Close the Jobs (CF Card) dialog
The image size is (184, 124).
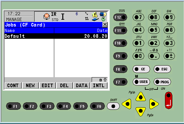point(105,25)
